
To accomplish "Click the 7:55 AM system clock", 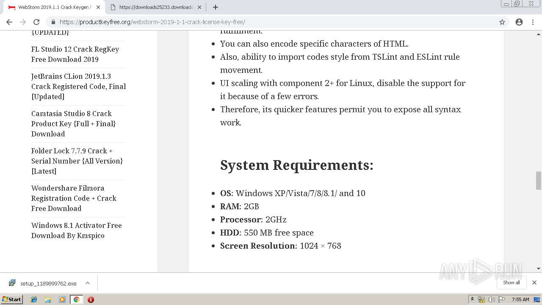I will tap(520, 299).
